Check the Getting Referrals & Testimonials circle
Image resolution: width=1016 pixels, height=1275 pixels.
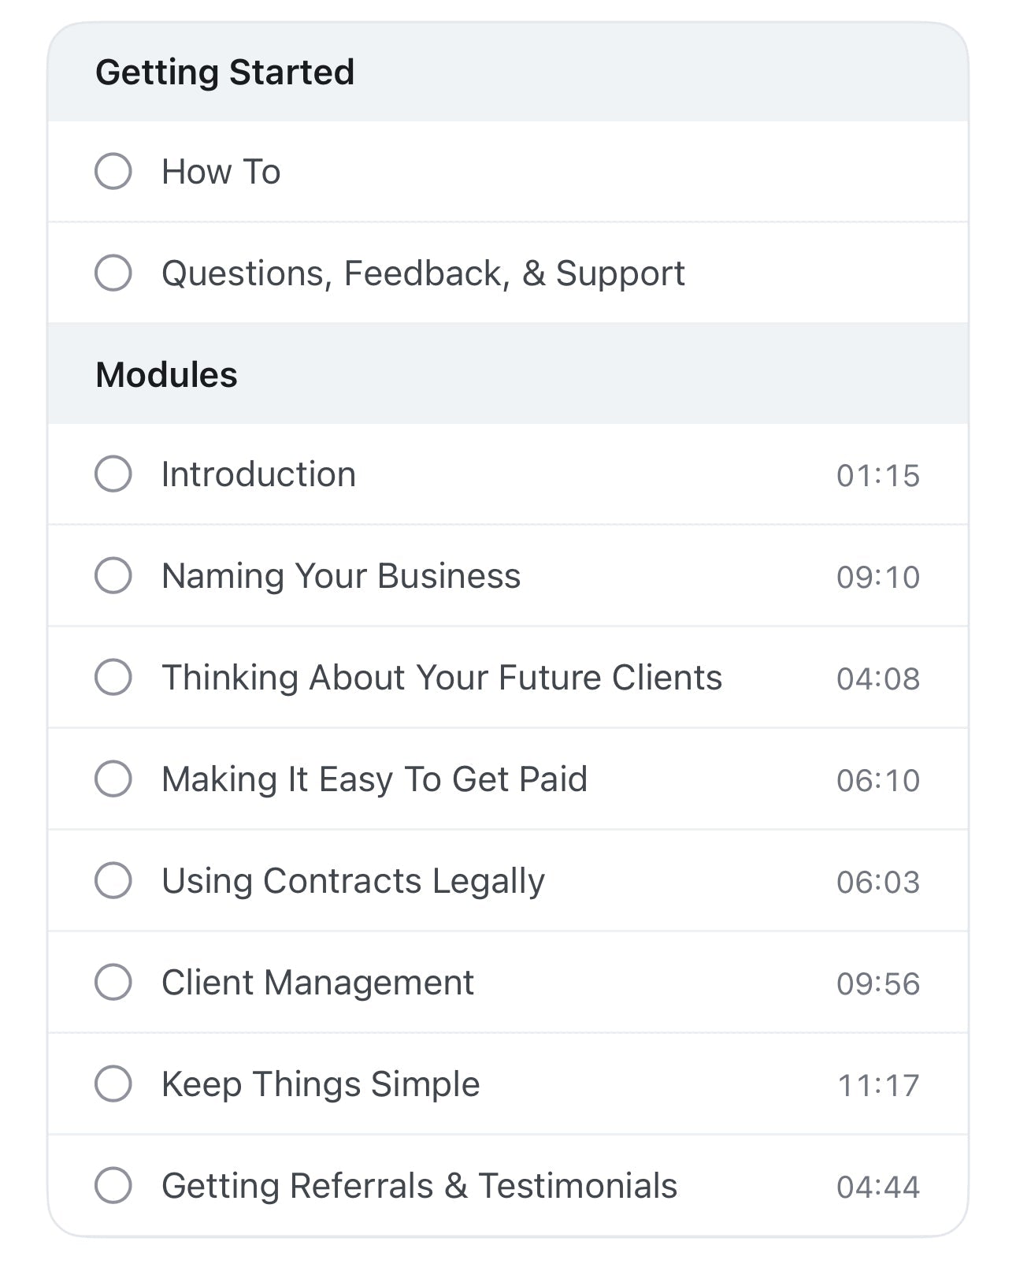click(x=113, y=1186)
